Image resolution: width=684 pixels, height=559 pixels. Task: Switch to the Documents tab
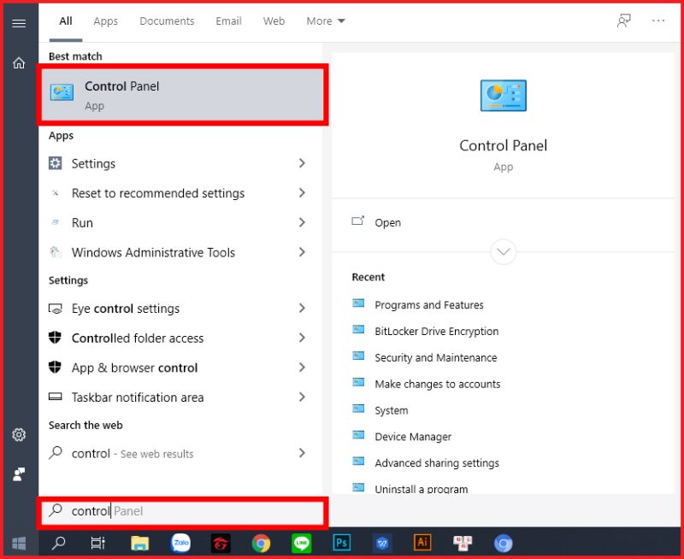pyautogui.click(x=167, y=21)
